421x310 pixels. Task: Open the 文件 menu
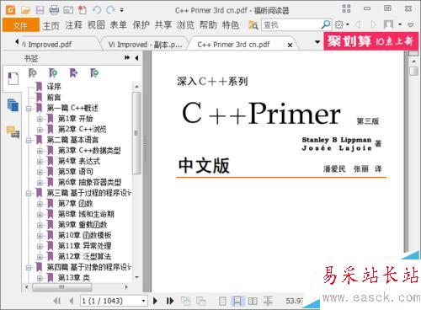[x=21, y=25]
